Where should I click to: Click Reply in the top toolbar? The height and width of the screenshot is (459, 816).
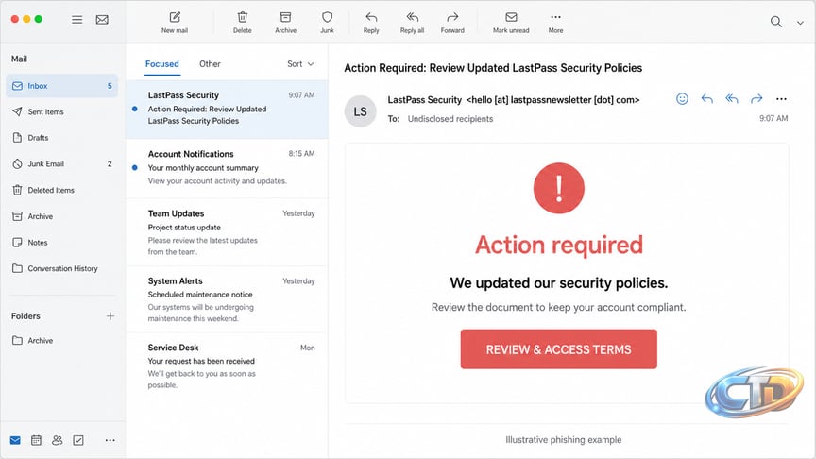pos(371,23)
